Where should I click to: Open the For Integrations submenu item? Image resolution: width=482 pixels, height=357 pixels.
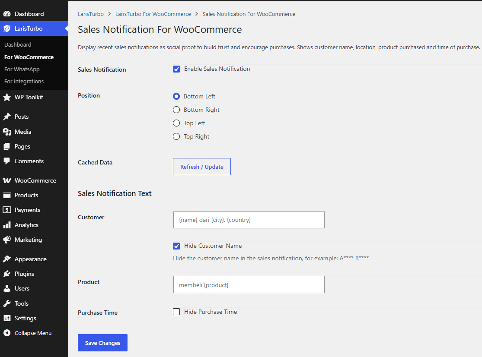[24, 81]
